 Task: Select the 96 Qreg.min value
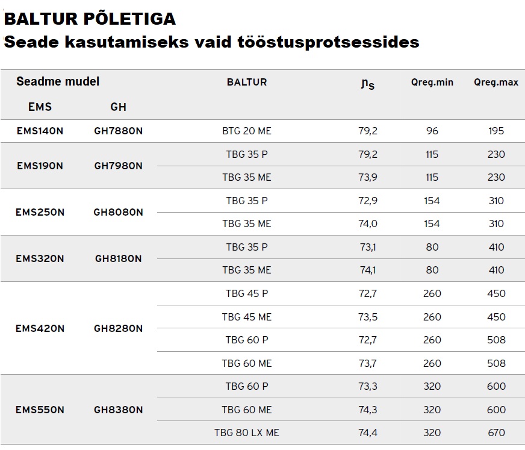point(432,131)
